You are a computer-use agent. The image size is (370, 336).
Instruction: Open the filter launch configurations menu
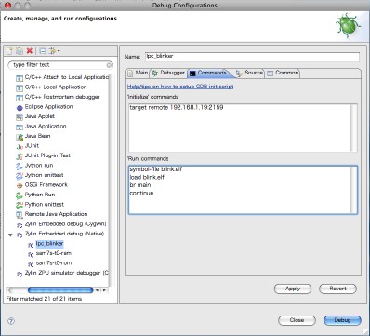[54, 51]
